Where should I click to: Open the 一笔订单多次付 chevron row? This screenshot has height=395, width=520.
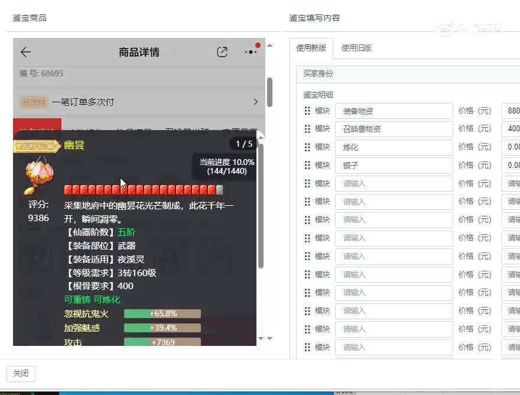[139, 102]
